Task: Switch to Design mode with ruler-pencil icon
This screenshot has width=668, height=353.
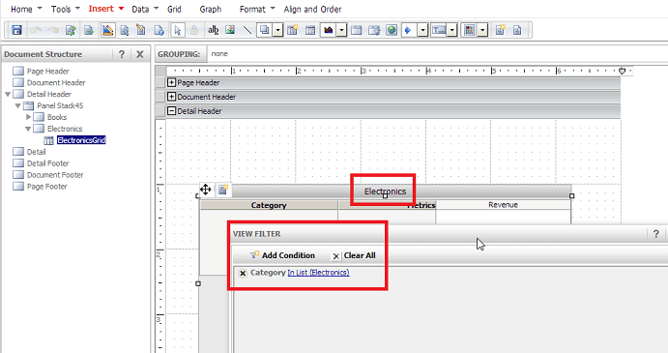Action: 107,30
